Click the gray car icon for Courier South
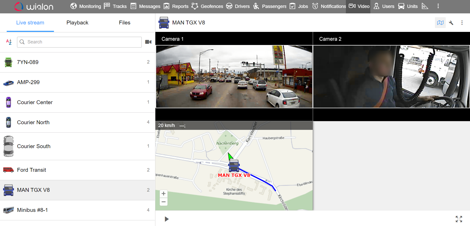 (9, 146)
